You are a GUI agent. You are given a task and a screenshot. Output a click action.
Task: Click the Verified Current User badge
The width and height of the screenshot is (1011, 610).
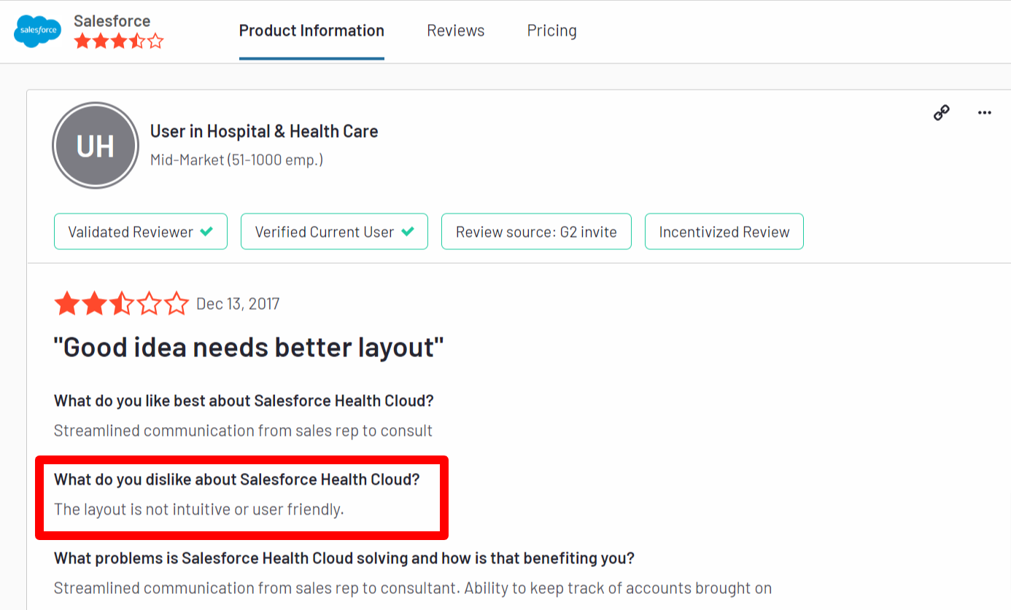(334, 232)
